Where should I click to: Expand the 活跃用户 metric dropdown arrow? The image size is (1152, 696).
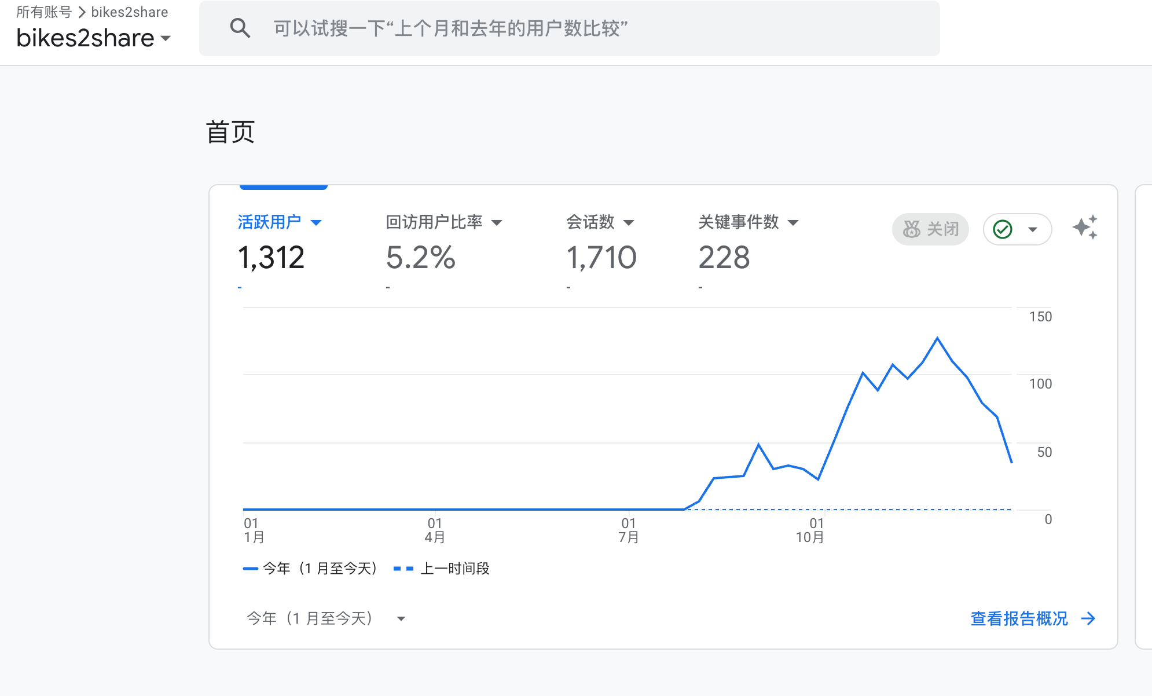pos(316,222)
